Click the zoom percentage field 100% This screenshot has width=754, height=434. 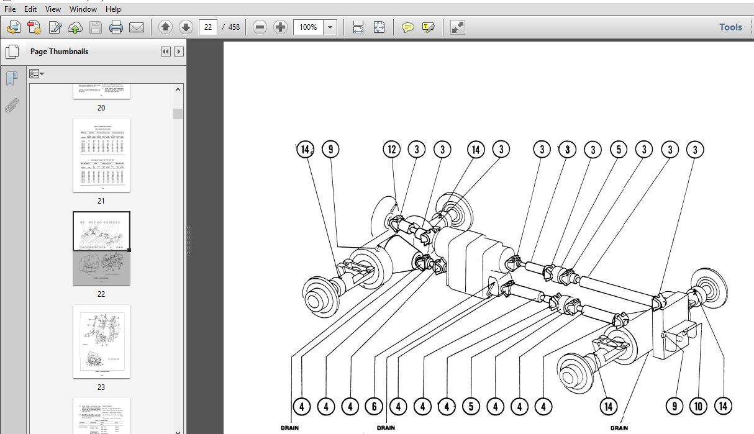(x=308, y=27)
